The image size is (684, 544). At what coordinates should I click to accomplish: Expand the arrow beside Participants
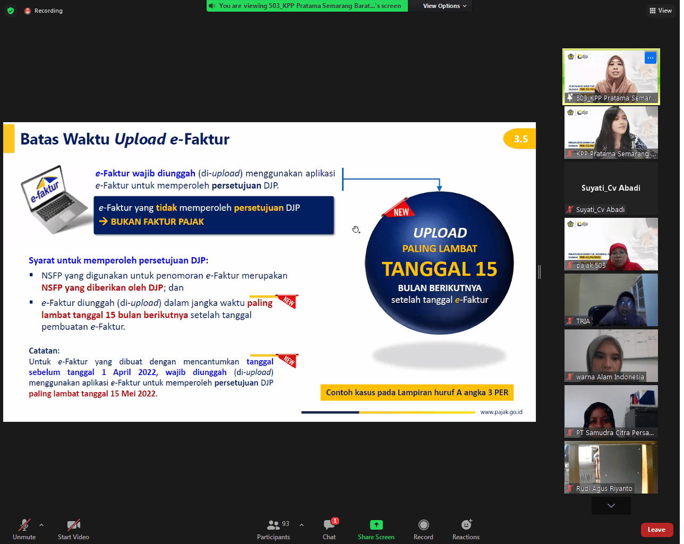click(302, 525)
